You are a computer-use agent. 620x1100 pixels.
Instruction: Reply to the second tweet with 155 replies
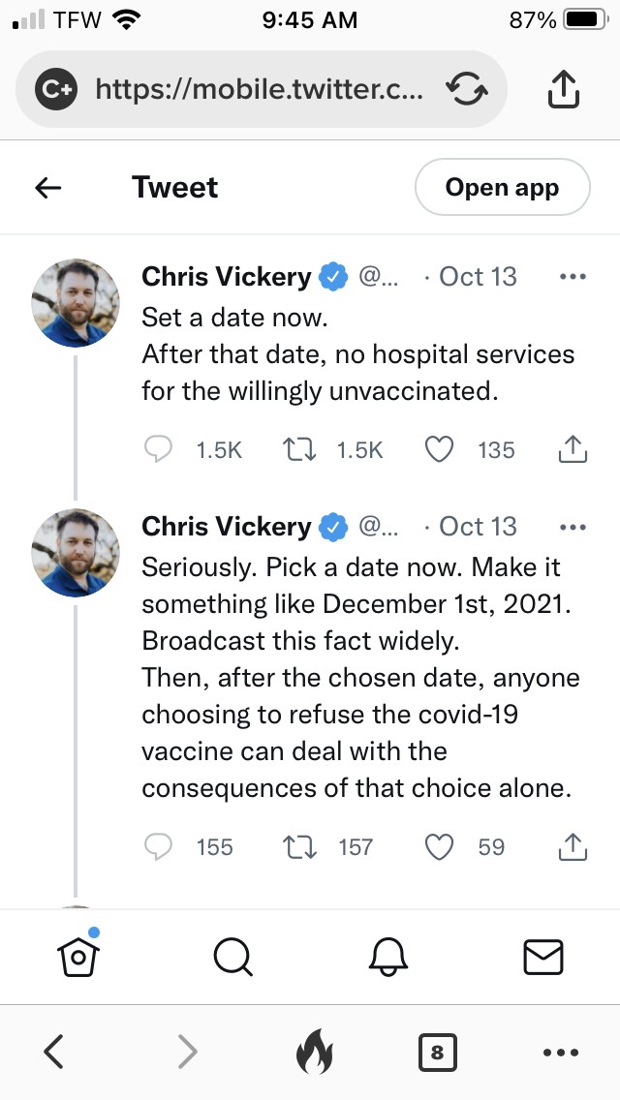(159, 847)
